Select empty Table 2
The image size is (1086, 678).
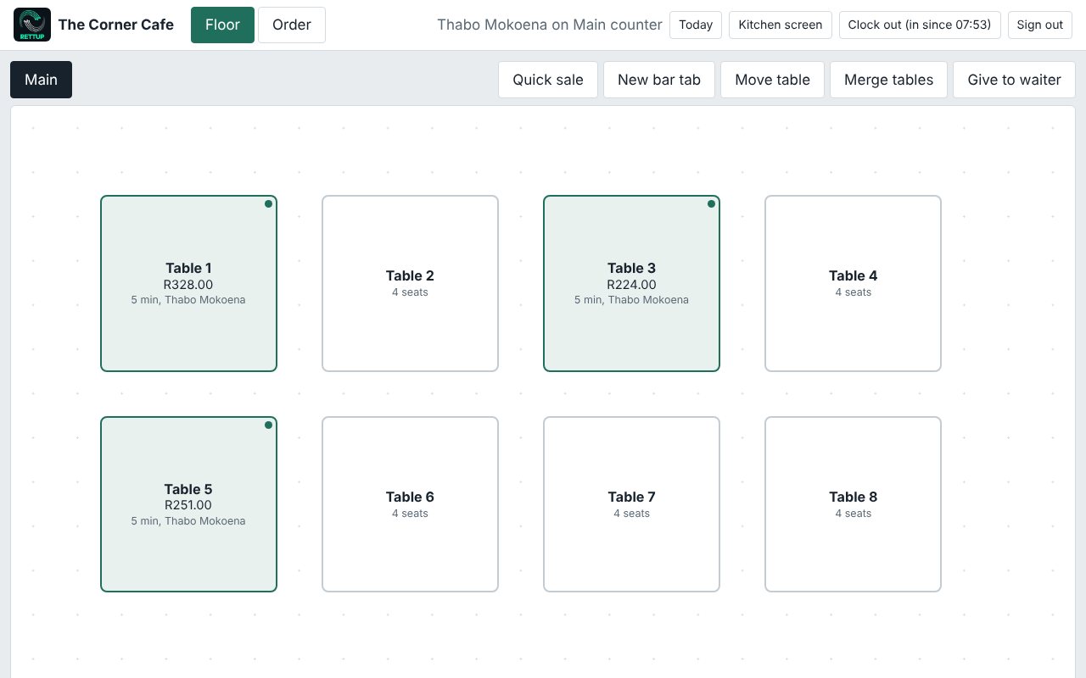coord(410,283)
